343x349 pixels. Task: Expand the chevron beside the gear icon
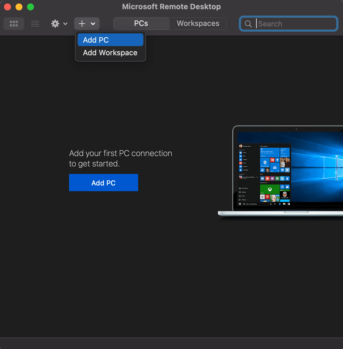(65, 24)
